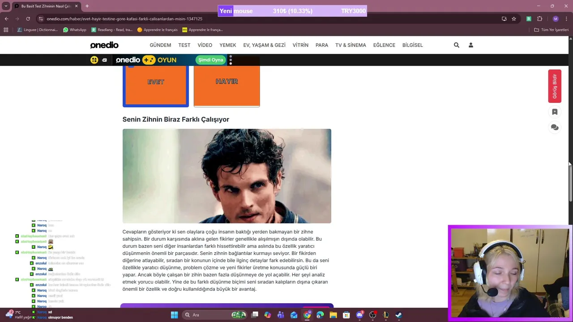The height and width of the screenshot is (322, 573).
Task: Open the BİLGİSEL section
Action: 413,45
